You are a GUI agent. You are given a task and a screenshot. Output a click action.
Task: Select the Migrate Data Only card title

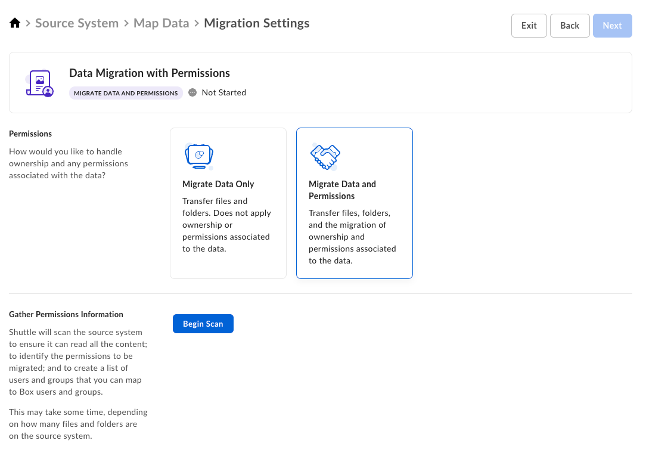[218, 184]
